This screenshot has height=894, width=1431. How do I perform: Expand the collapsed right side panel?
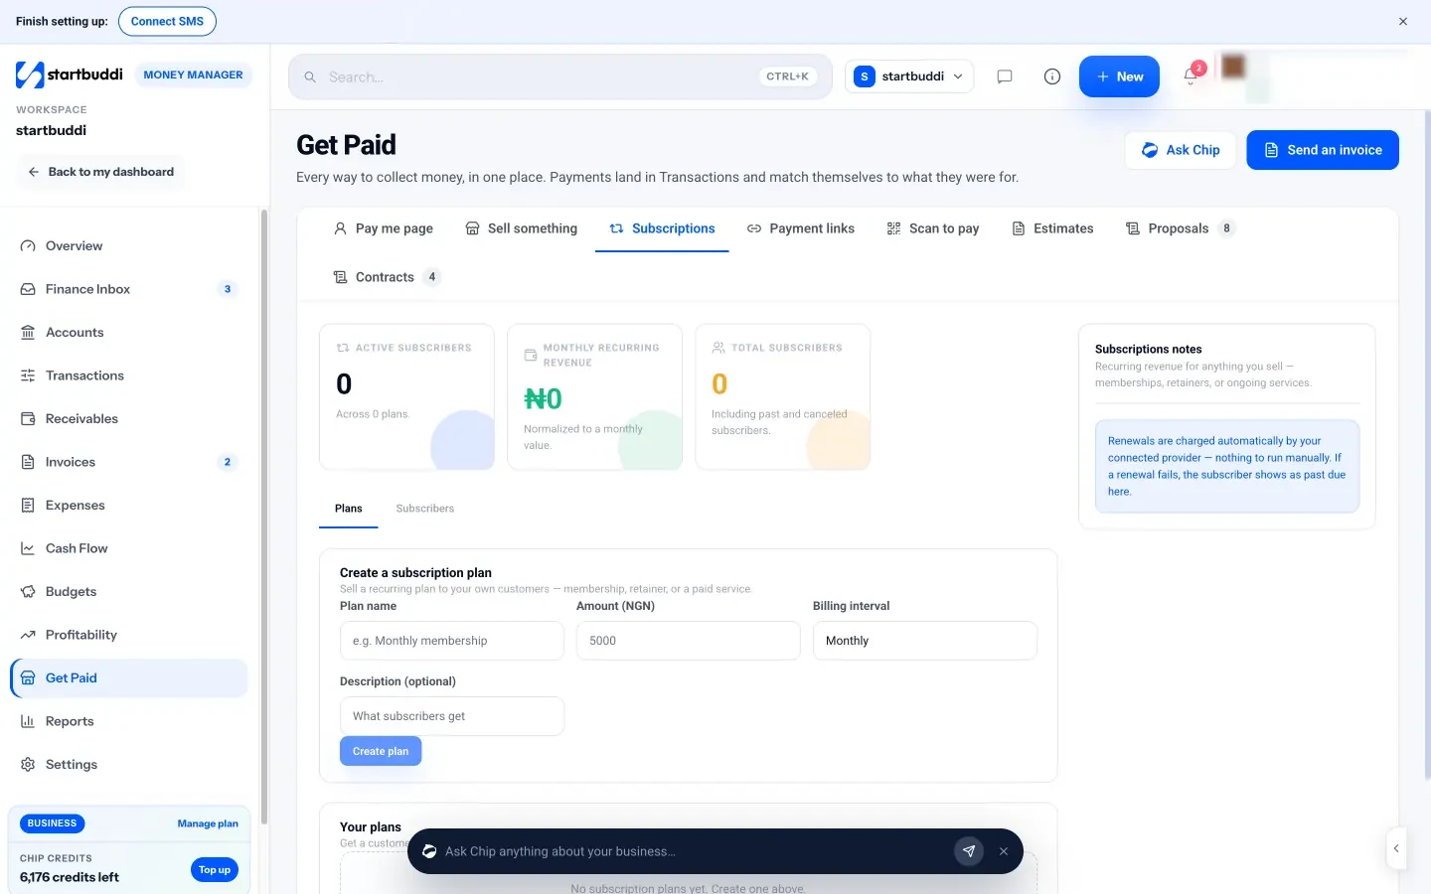(1396, 848)
